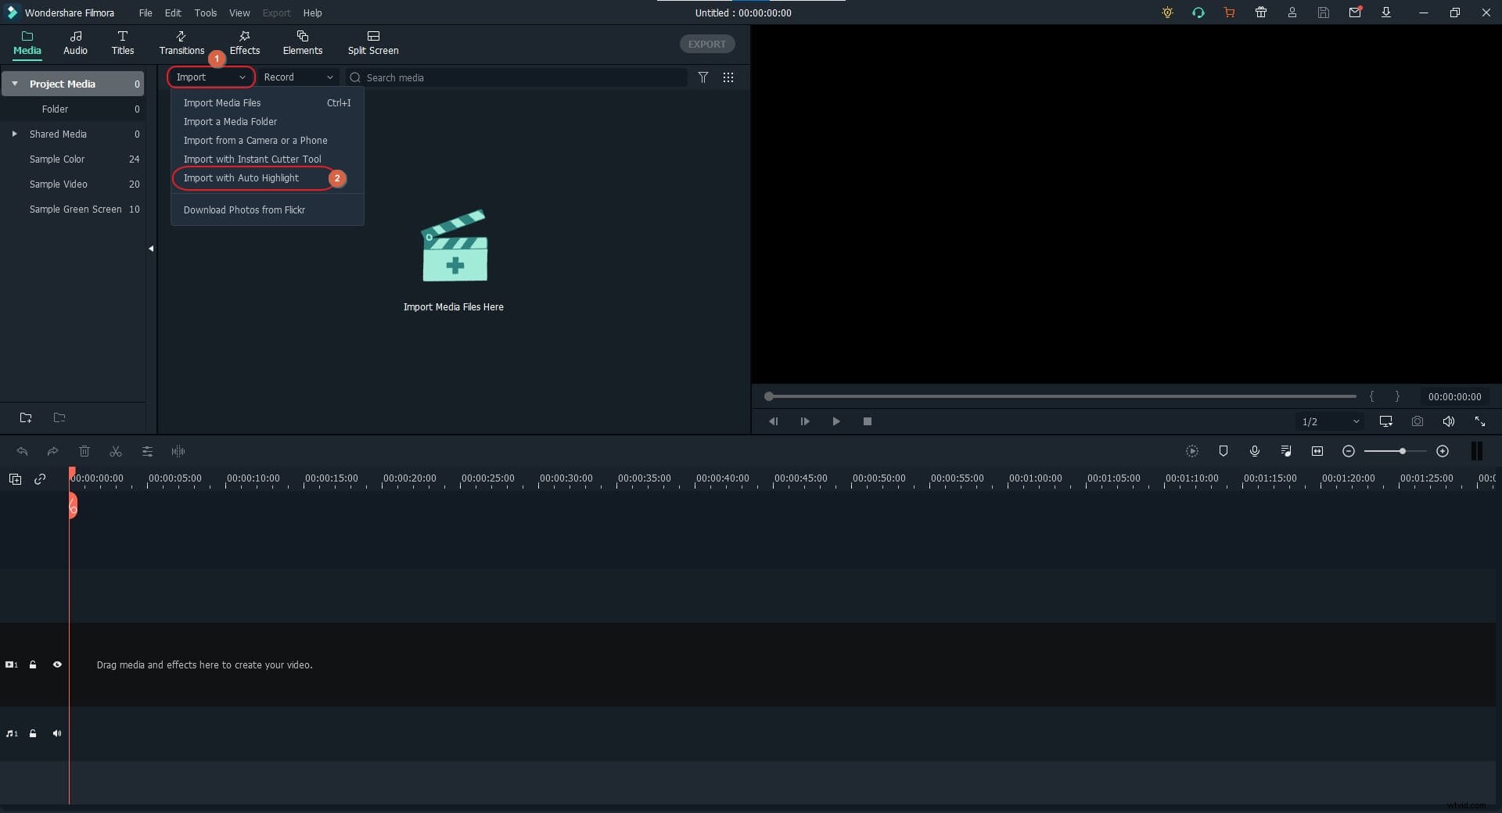The image size is (1502, 813).
Task: Expand the Shared Media tree item
Action: pos(14,134)
